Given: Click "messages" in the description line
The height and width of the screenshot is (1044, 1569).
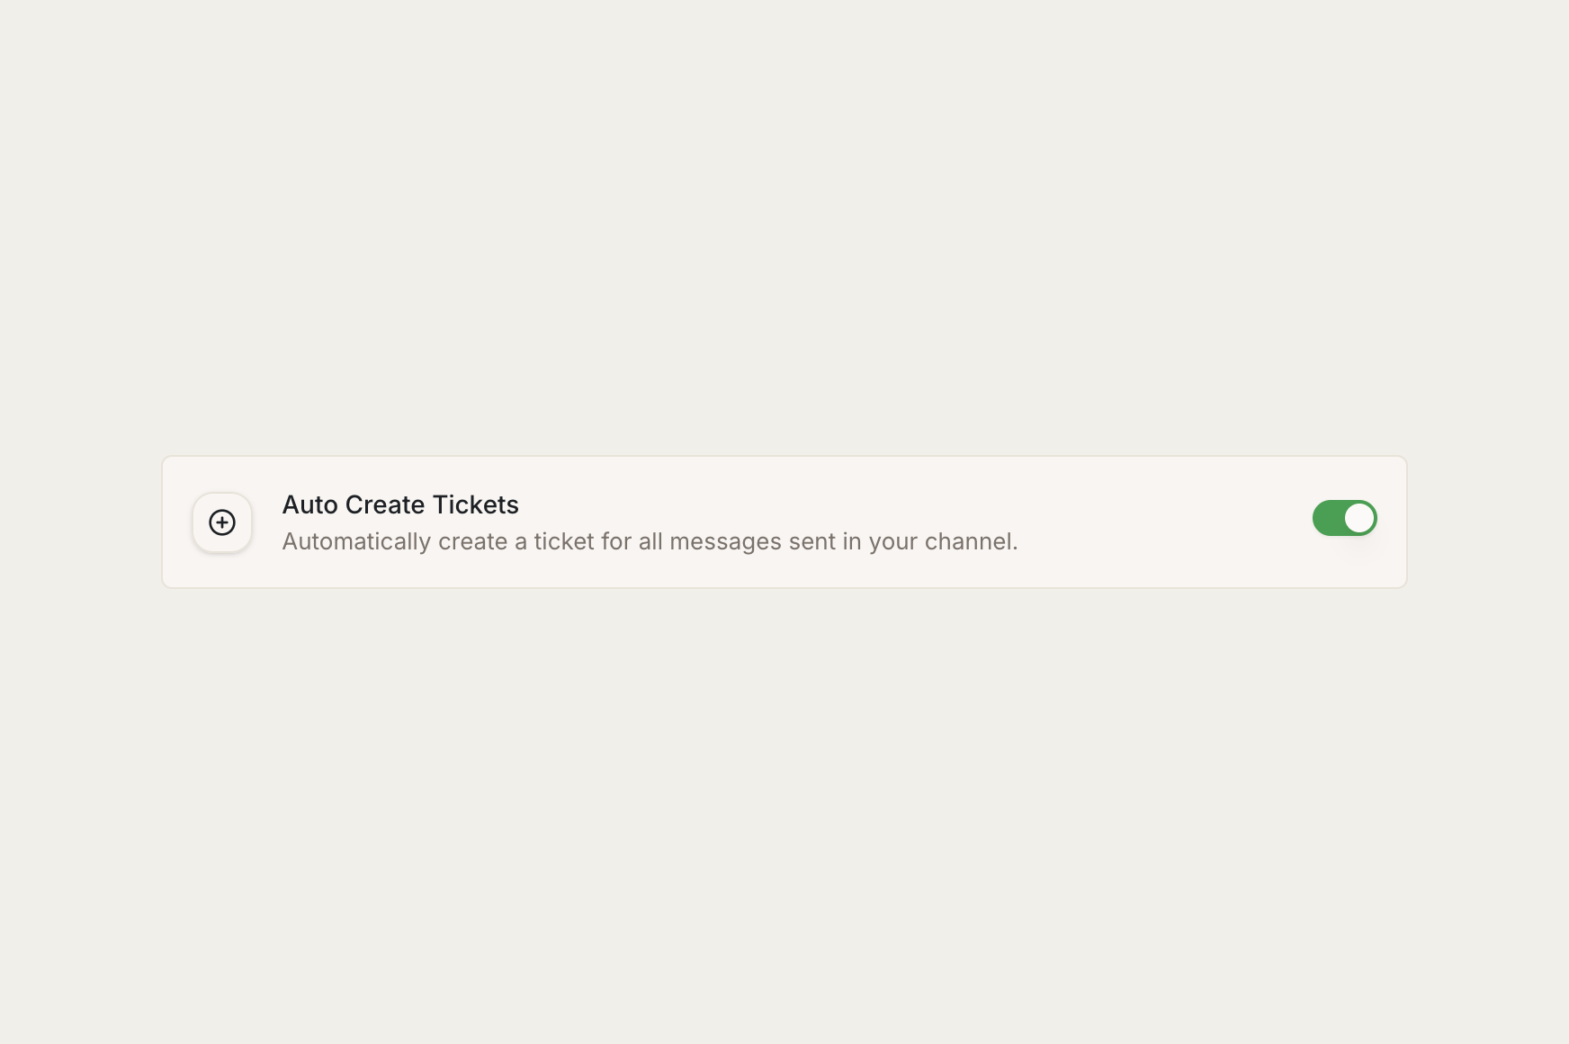Looking at the screenshot, I should click(x=725, y=541).
